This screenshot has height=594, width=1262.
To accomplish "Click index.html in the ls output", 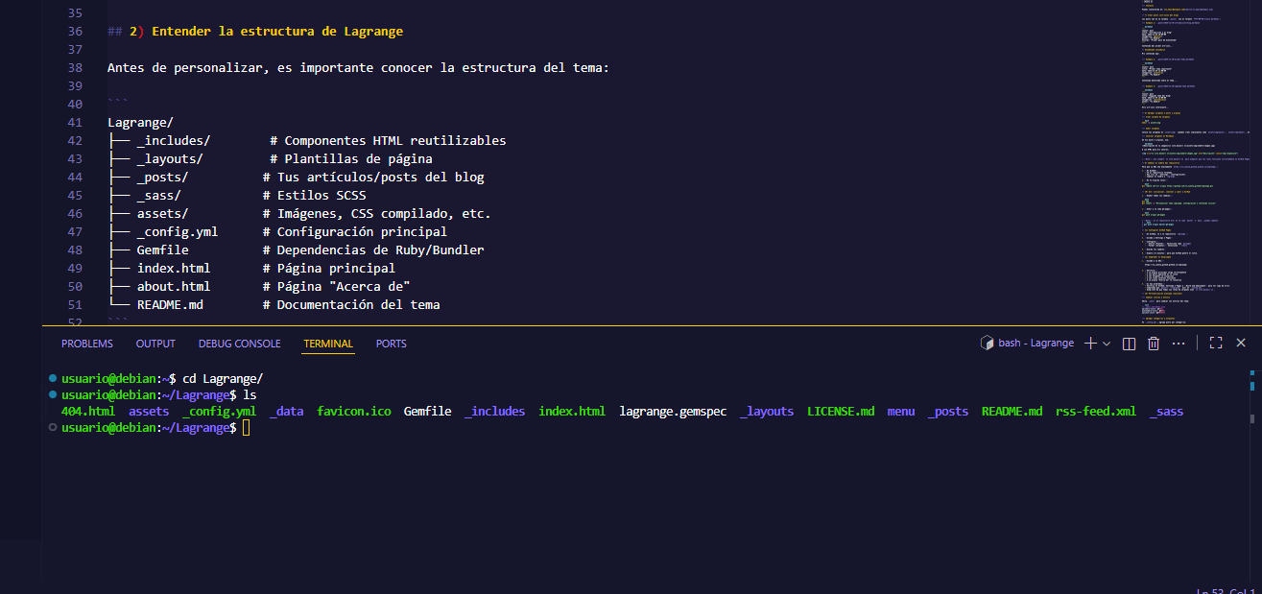I will 572,411.
